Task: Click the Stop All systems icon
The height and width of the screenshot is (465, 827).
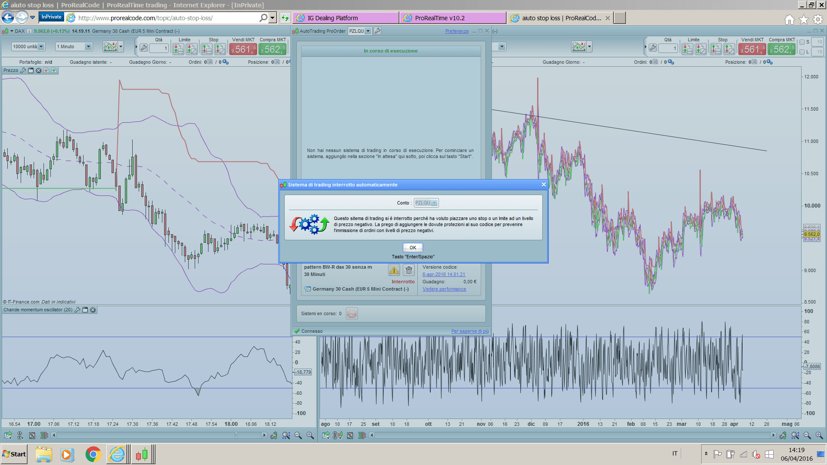Action: pos(351,313)
